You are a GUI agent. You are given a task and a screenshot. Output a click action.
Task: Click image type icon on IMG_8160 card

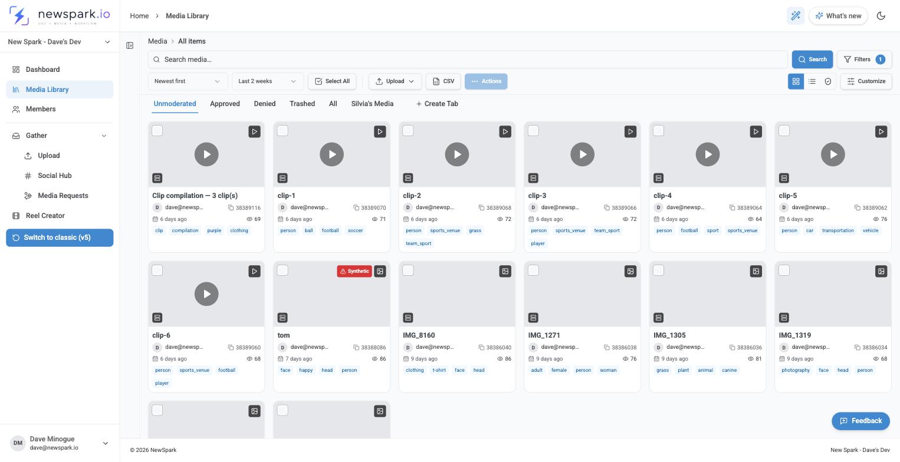505,271
